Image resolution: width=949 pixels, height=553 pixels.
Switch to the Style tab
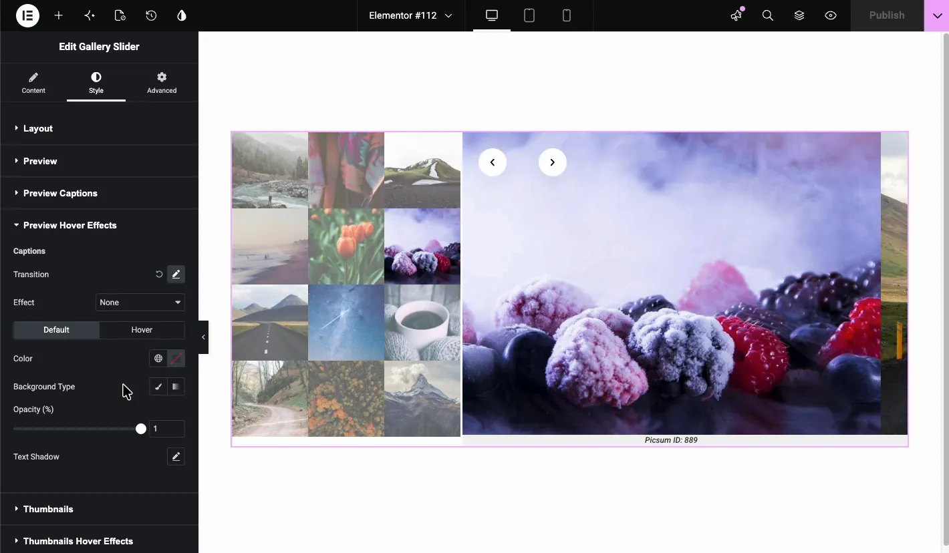point(96,83)
